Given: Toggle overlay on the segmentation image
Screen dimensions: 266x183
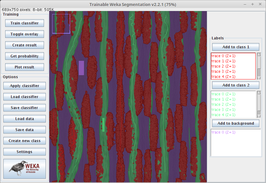Looking at the screenshot, I should [24, 34].
